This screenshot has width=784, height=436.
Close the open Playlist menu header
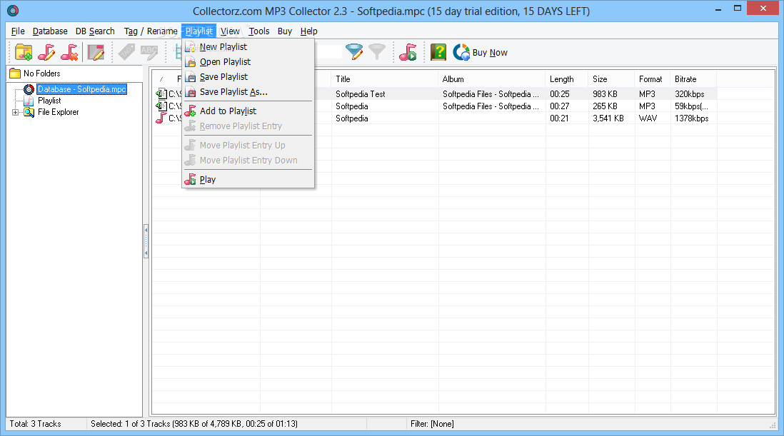tap(199, 31)
